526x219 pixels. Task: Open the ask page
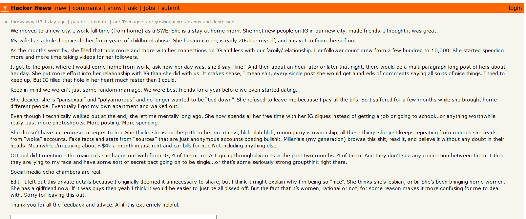click(x=132, y=8)
